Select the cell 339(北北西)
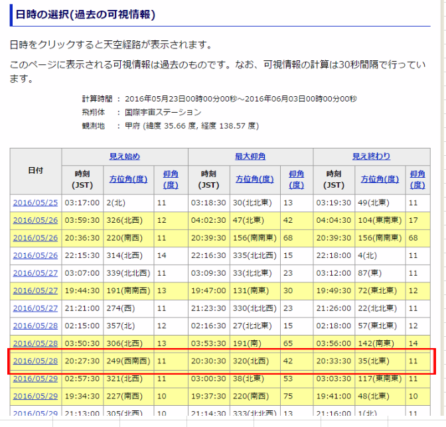The width and height of the screenshot is (446, 427). (129, 273)
